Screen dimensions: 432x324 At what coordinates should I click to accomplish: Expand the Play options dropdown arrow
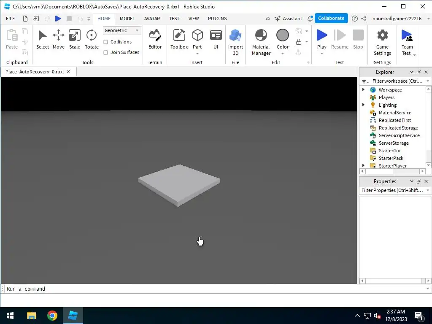pyautogui.click(x=321, y=54)
